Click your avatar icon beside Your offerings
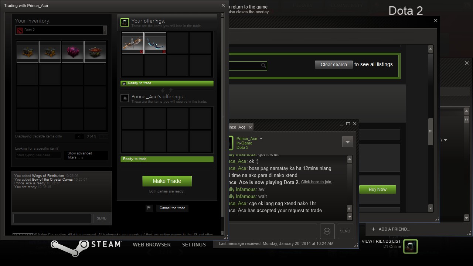473x266 pixels. (125, 23)
